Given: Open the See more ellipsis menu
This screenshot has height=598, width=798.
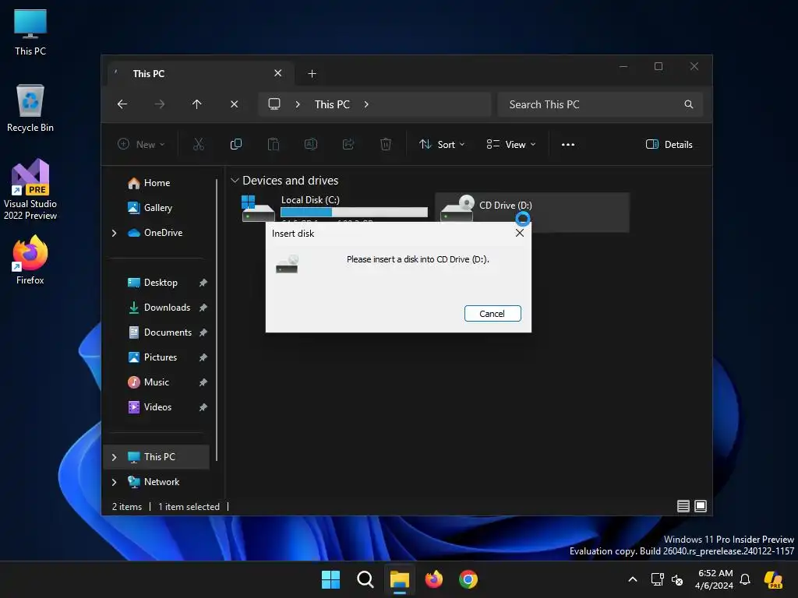Looking at the screenshot, I should [x=568, y=144].
